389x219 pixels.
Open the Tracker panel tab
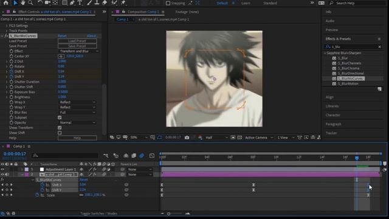331,133
